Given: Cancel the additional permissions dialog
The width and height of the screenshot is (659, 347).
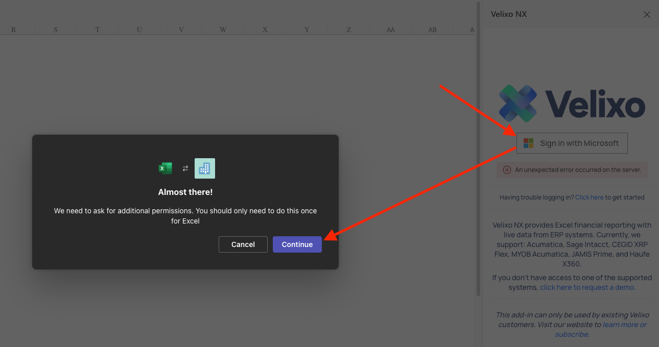Looking at the screenshot, I should pos(243,244).
